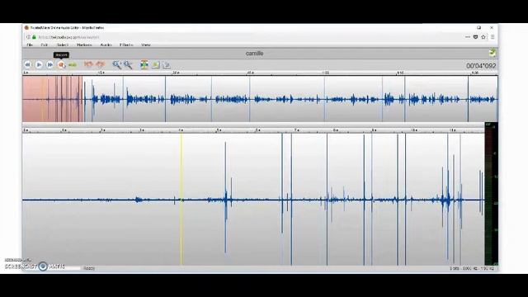Click the yellow-green image icon in toolbar
This screenshot has width=528, height=297.
tap(156, 64)
